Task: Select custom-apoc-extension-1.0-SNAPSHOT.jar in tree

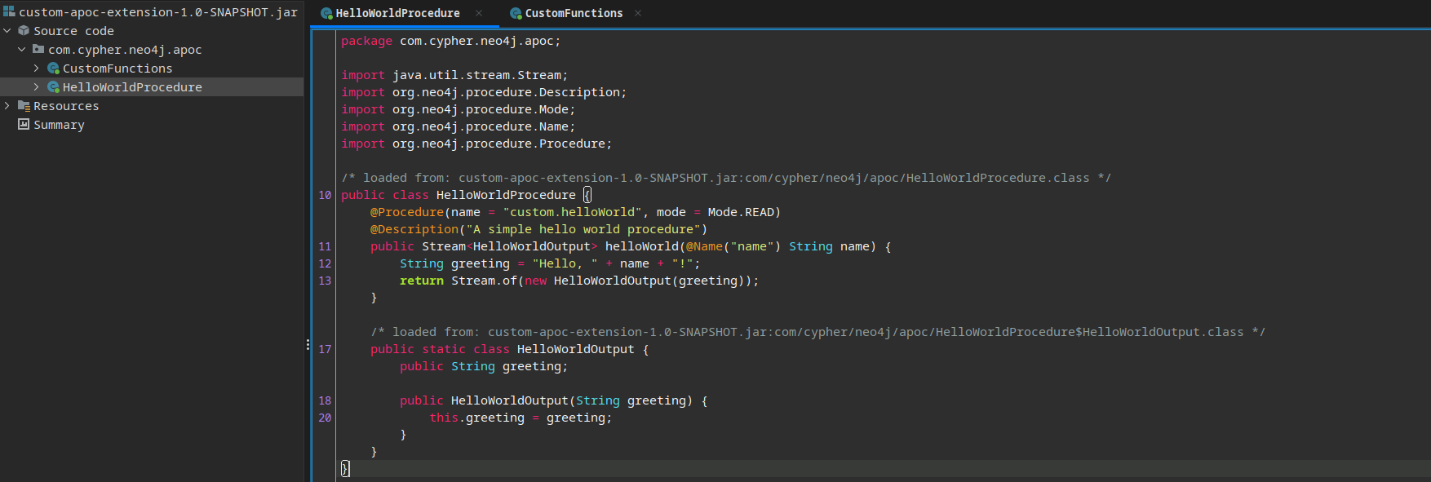Action: pos(158,12)
